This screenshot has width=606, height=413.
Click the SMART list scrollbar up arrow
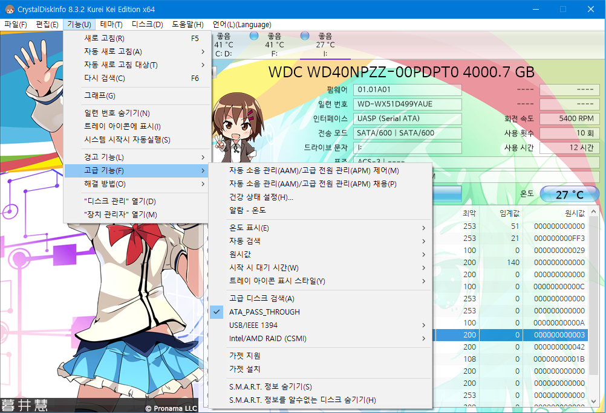coord(594,212)
